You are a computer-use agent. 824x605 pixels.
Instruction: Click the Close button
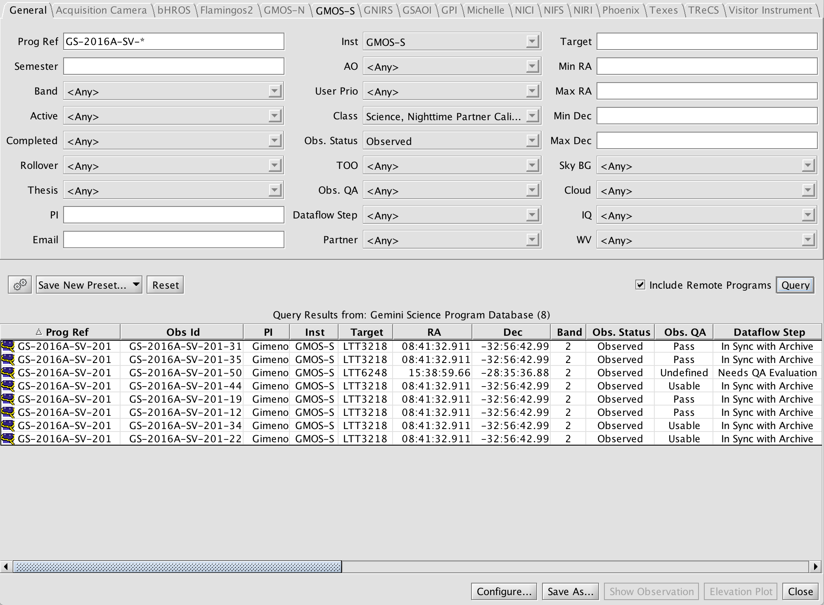tap(800, 591)
